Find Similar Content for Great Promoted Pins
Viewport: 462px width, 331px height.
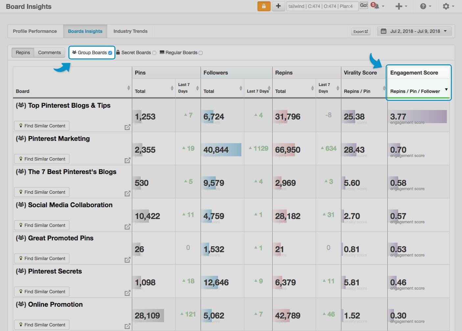tap(42, 258)
